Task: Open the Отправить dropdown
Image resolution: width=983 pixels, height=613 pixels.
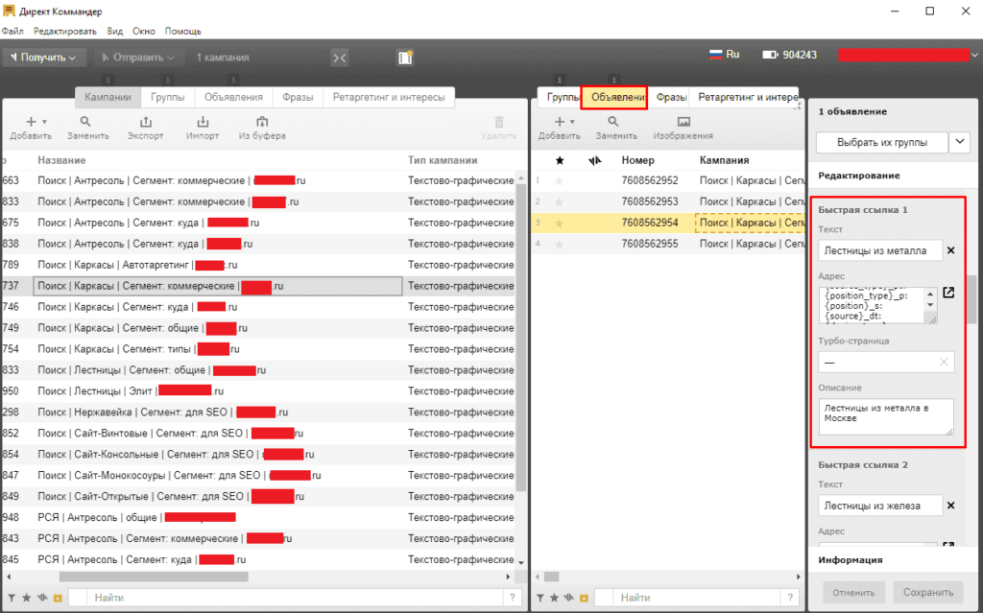Action: 138,57
